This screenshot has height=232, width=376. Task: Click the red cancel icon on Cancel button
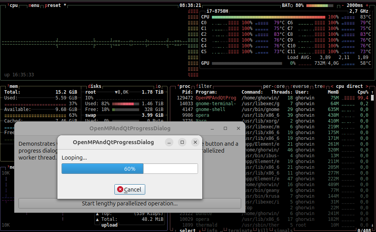coord(120,189)
